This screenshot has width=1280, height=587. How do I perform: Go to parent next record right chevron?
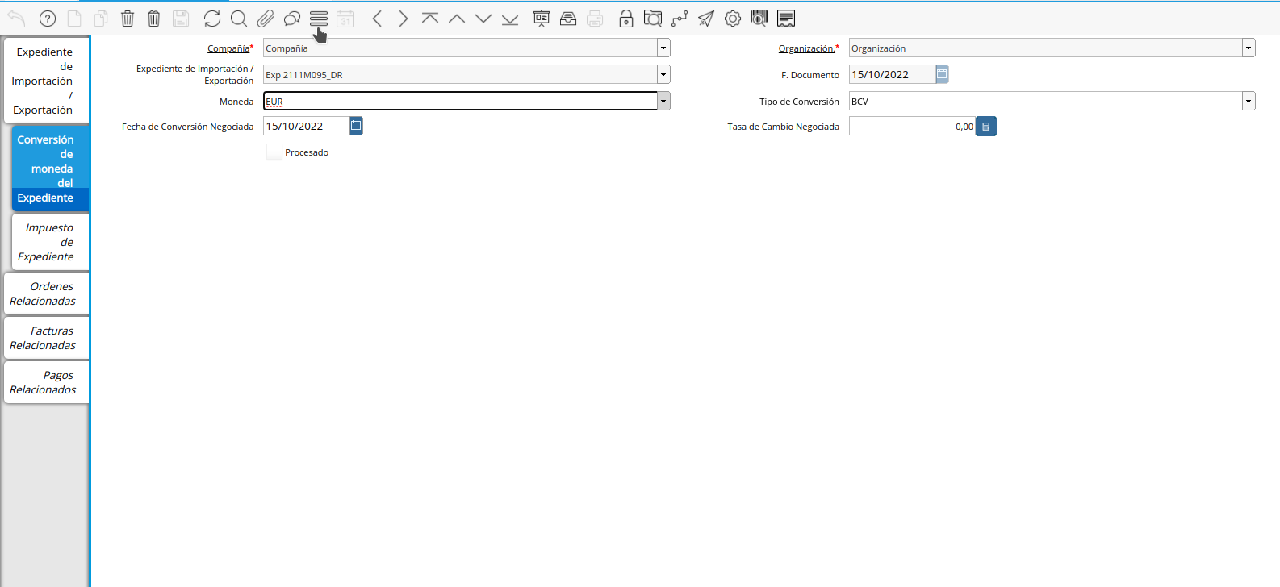click(x=404, y=19)
